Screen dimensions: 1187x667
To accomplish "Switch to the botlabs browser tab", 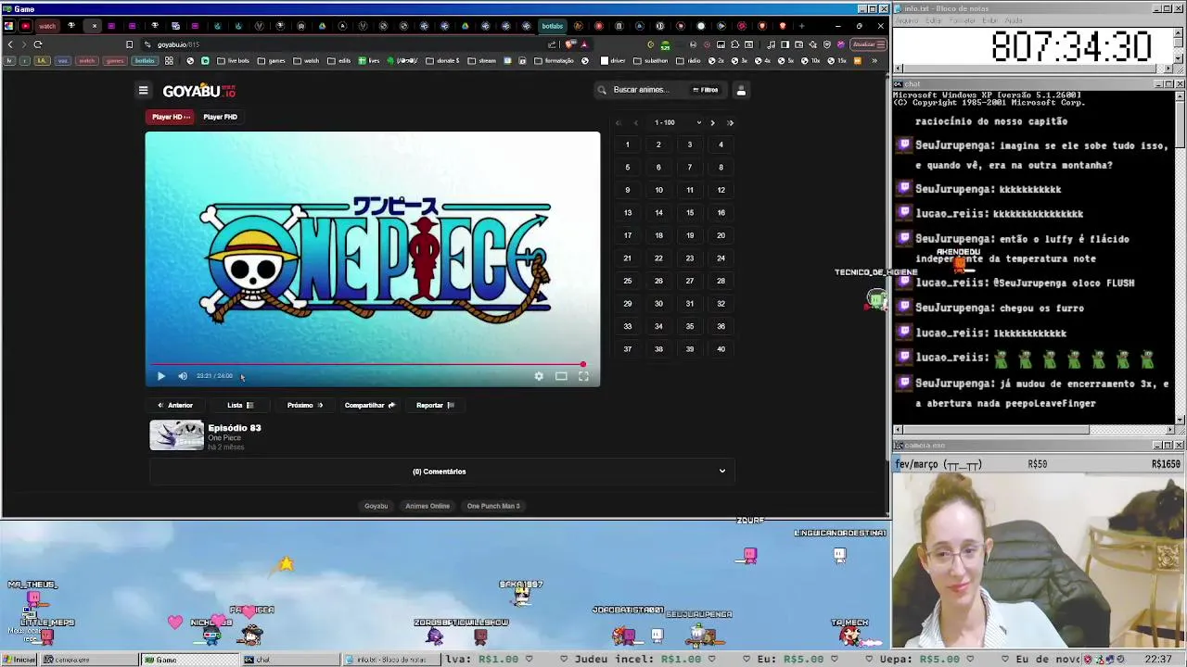I will tap(553, 26).
